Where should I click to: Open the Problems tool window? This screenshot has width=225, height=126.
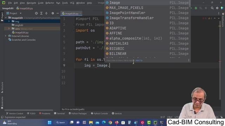pyautogui.click(x=45, y=113)
